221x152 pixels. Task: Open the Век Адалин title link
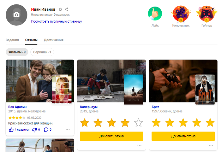click(x=17, y=107)
